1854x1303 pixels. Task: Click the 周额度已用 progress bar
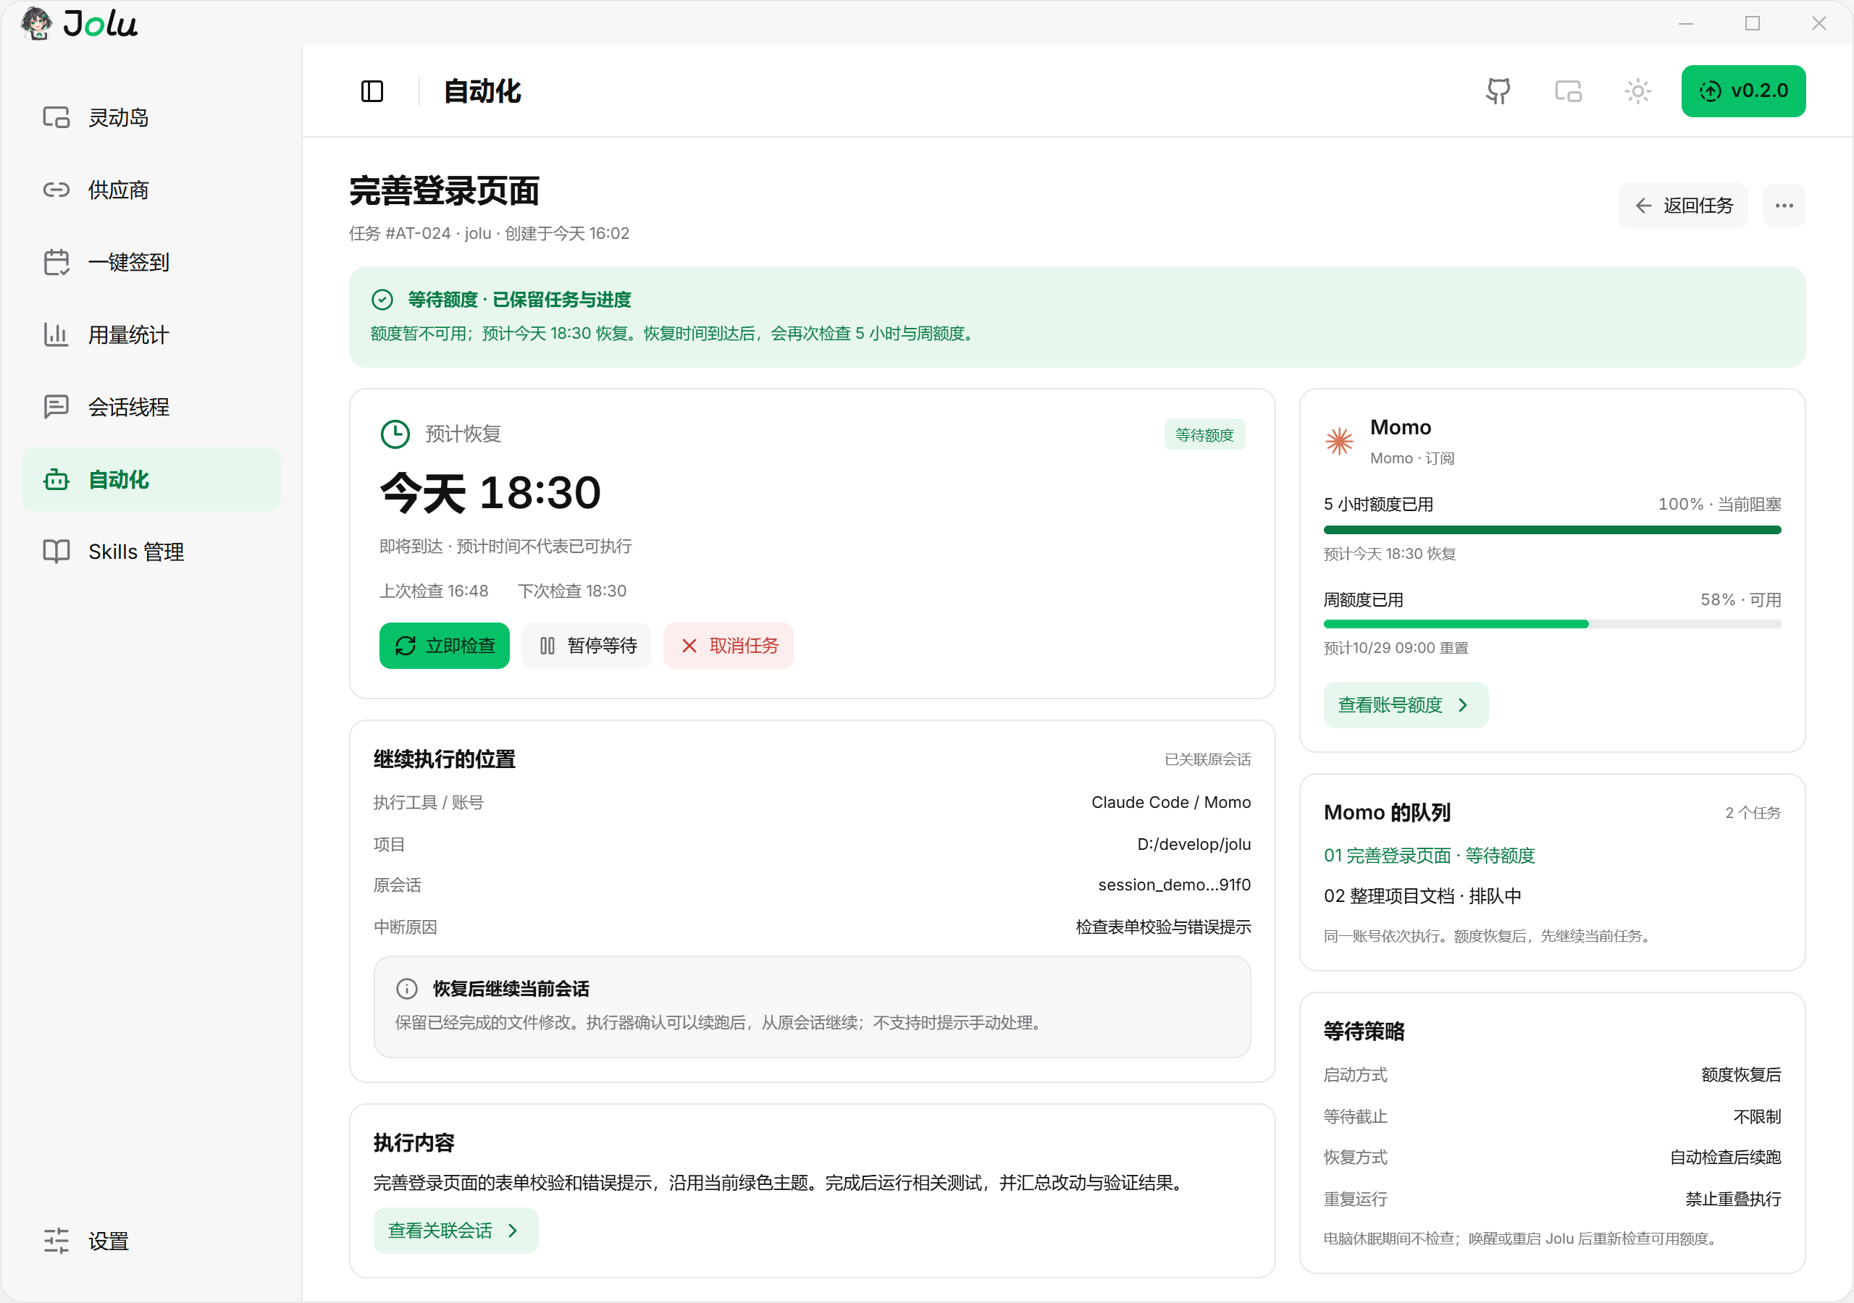[1552, 625]
